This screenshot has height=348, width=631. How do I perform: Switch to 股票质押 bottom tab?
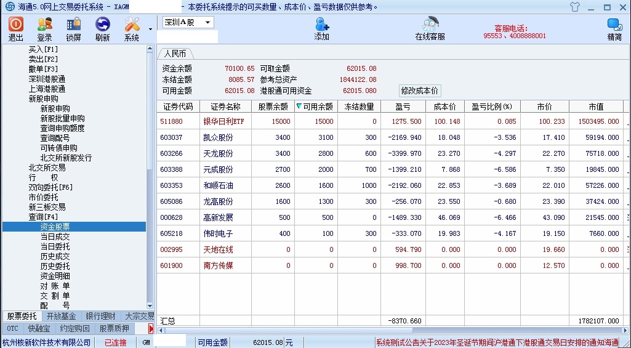click(115, 329)
